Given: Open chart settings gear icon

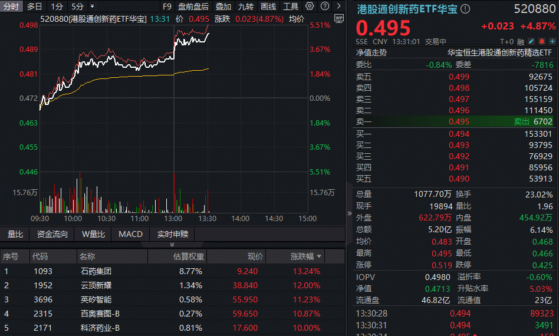Looking at the screenshot, I should click(310, 6).
